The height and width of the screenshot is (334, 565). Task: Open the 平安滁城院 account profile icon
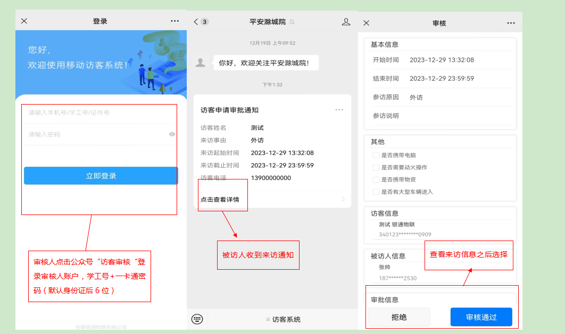[x=346, y=22]
